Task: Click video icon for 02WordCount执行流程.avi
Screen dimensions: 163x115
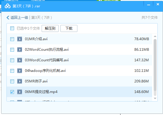Action: (20, 50)
